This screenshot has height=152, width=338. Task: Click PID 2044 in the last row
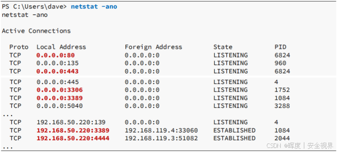pos(282,138)
